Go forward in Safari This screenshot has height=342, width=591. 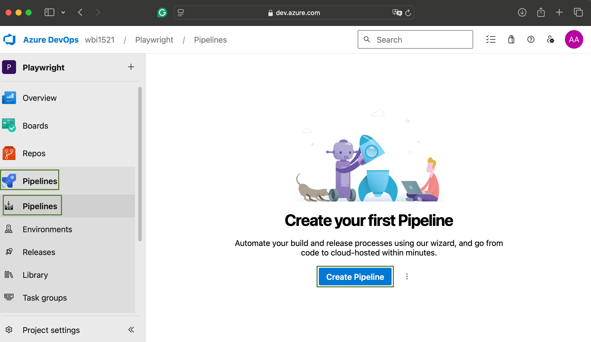98,12
